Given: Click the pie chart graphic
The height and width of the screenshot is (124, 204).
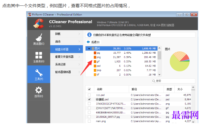Looking at the screenshot, I should pyautogui.click(x=180, y=61).
